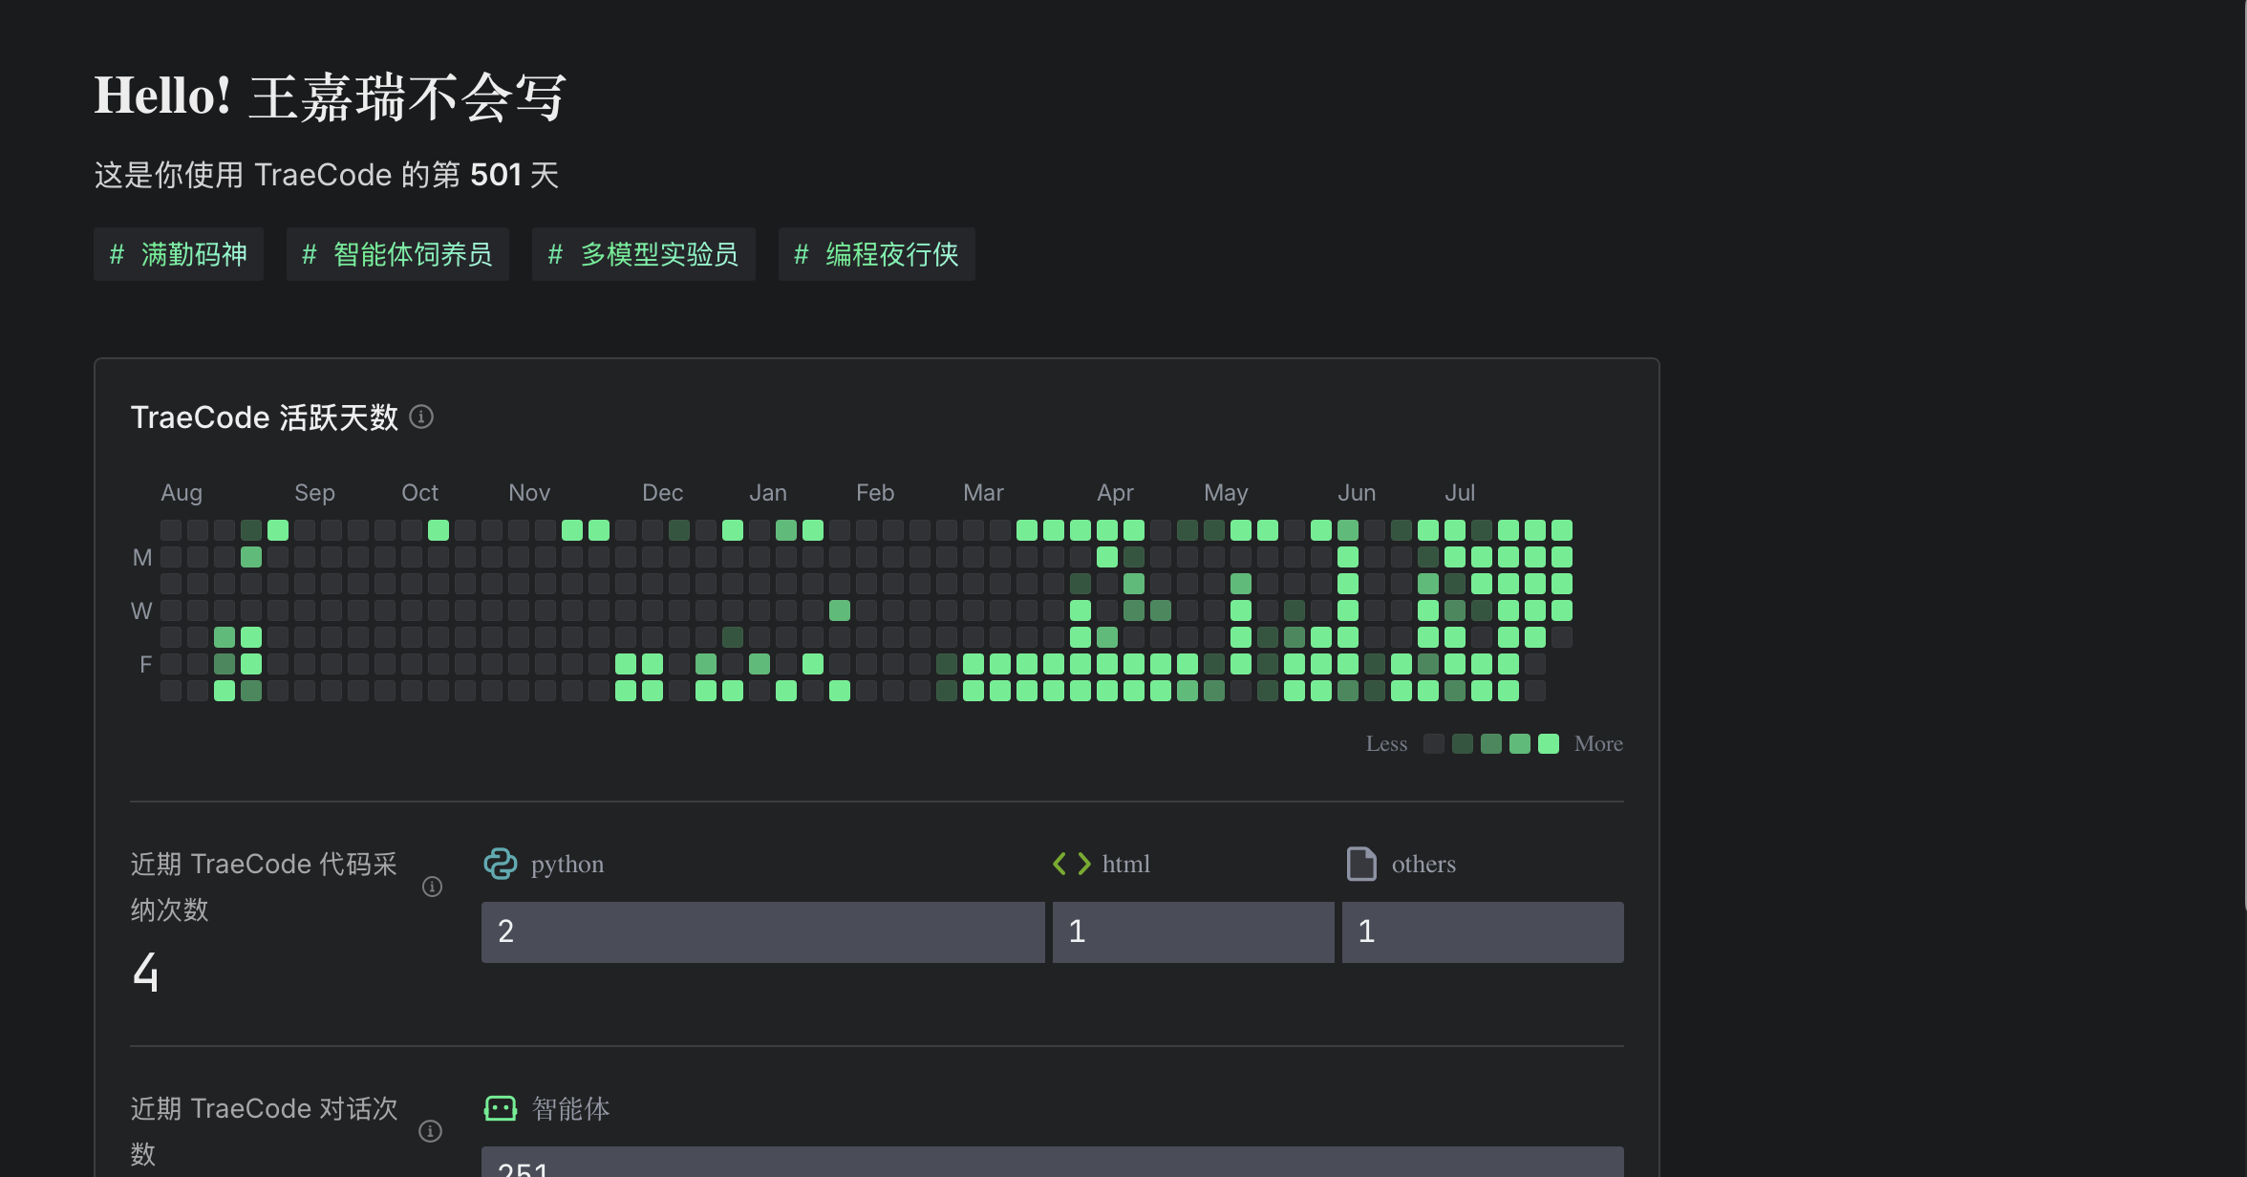Screen dimensions: 2247x1177
Task: Select the # 多模型实验员 tag
Action: coord(644,254)
